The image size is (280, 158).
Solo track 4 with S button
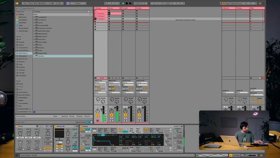coord(139,118)
